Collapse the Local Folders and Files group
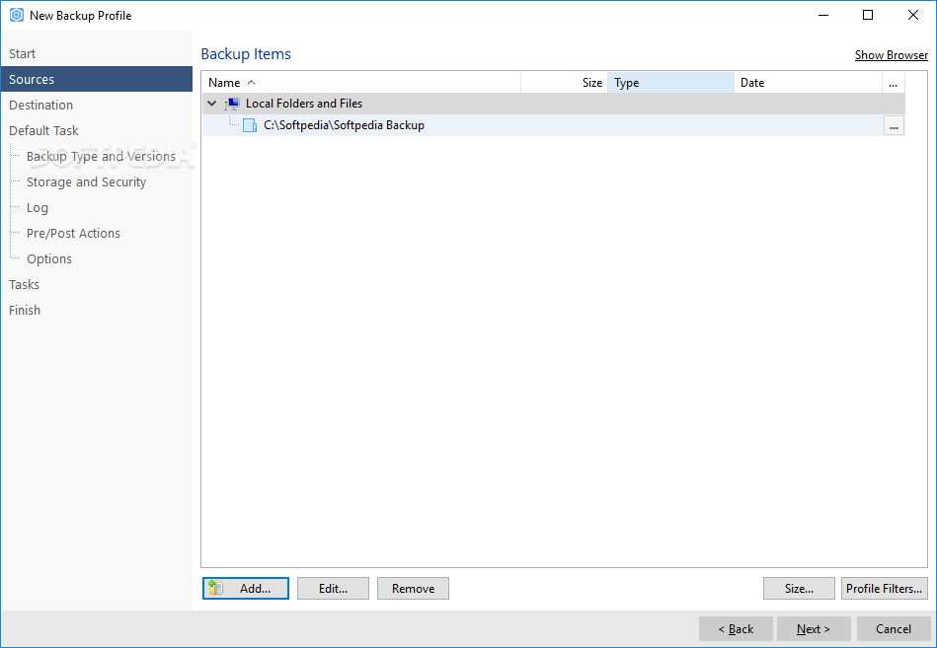This screenshot has width=937, height=648. 211,104
